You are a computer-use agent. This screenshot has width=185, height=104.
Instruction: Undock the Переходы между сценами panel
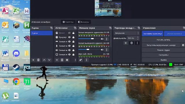tap(139, 28)
